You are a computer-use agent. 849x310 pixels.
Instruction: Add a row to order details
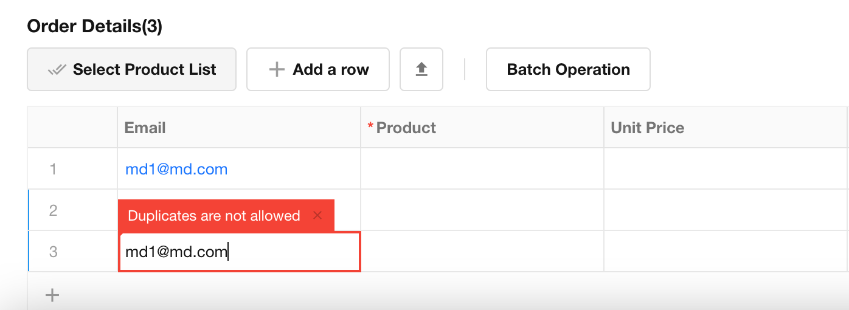(x=317, y=69)
